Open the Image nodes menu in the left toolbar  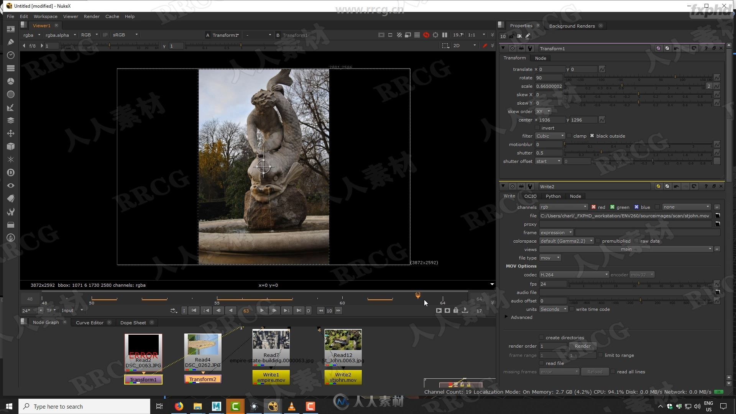click(11, 29)
